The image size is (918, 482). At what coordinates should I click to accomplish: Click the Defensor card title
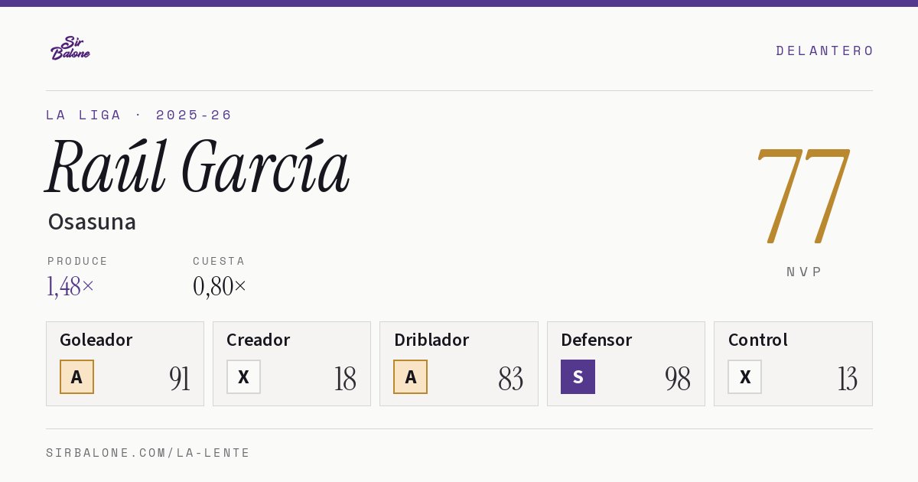point(597,340)
